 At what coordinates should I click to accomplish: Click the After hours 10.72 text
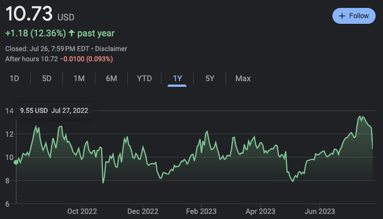pos(31,59)
